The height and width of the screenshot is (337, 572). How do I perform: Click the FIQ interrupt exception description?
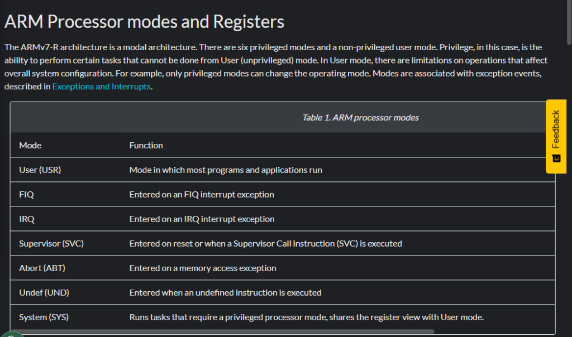[202, 194]
